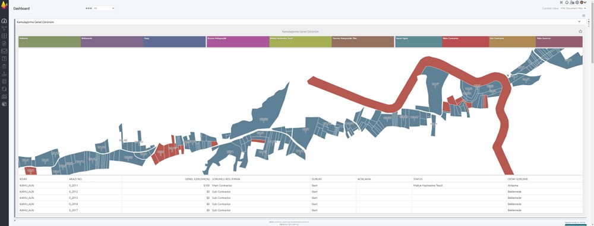This screenshot has width=594, height=226.
Task: Click the dot pager beside the panel header
Action: pos(588,22)
